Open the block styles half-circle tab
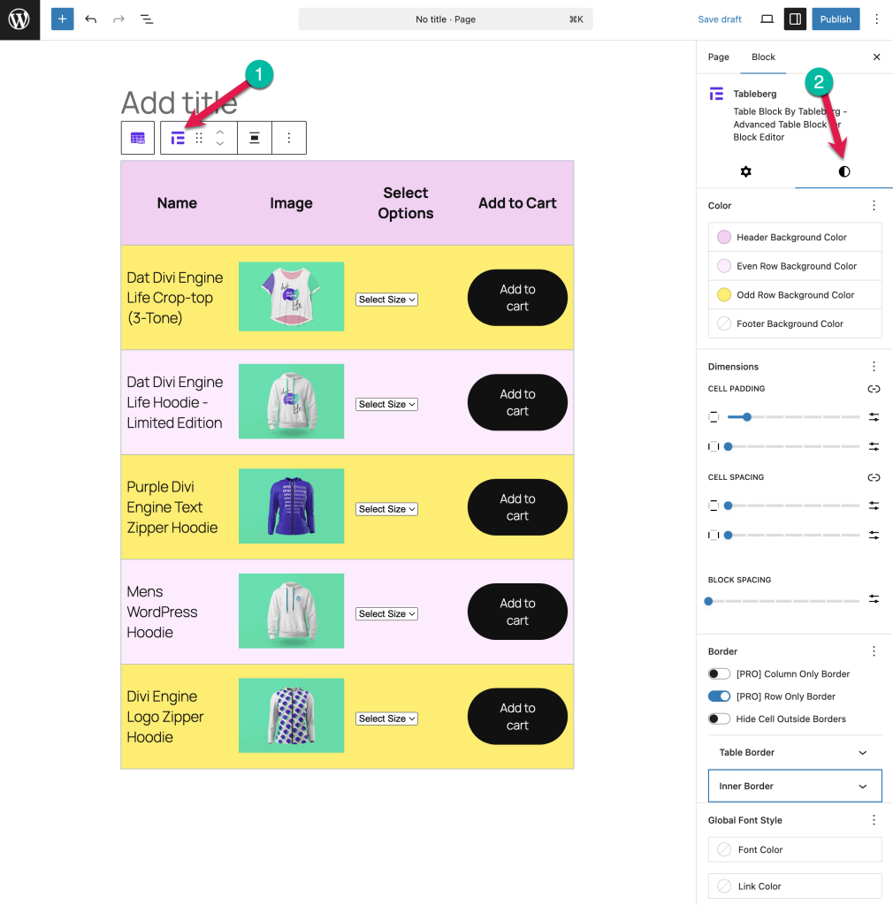This screenshot has height=905, width=893. point(844,171)
